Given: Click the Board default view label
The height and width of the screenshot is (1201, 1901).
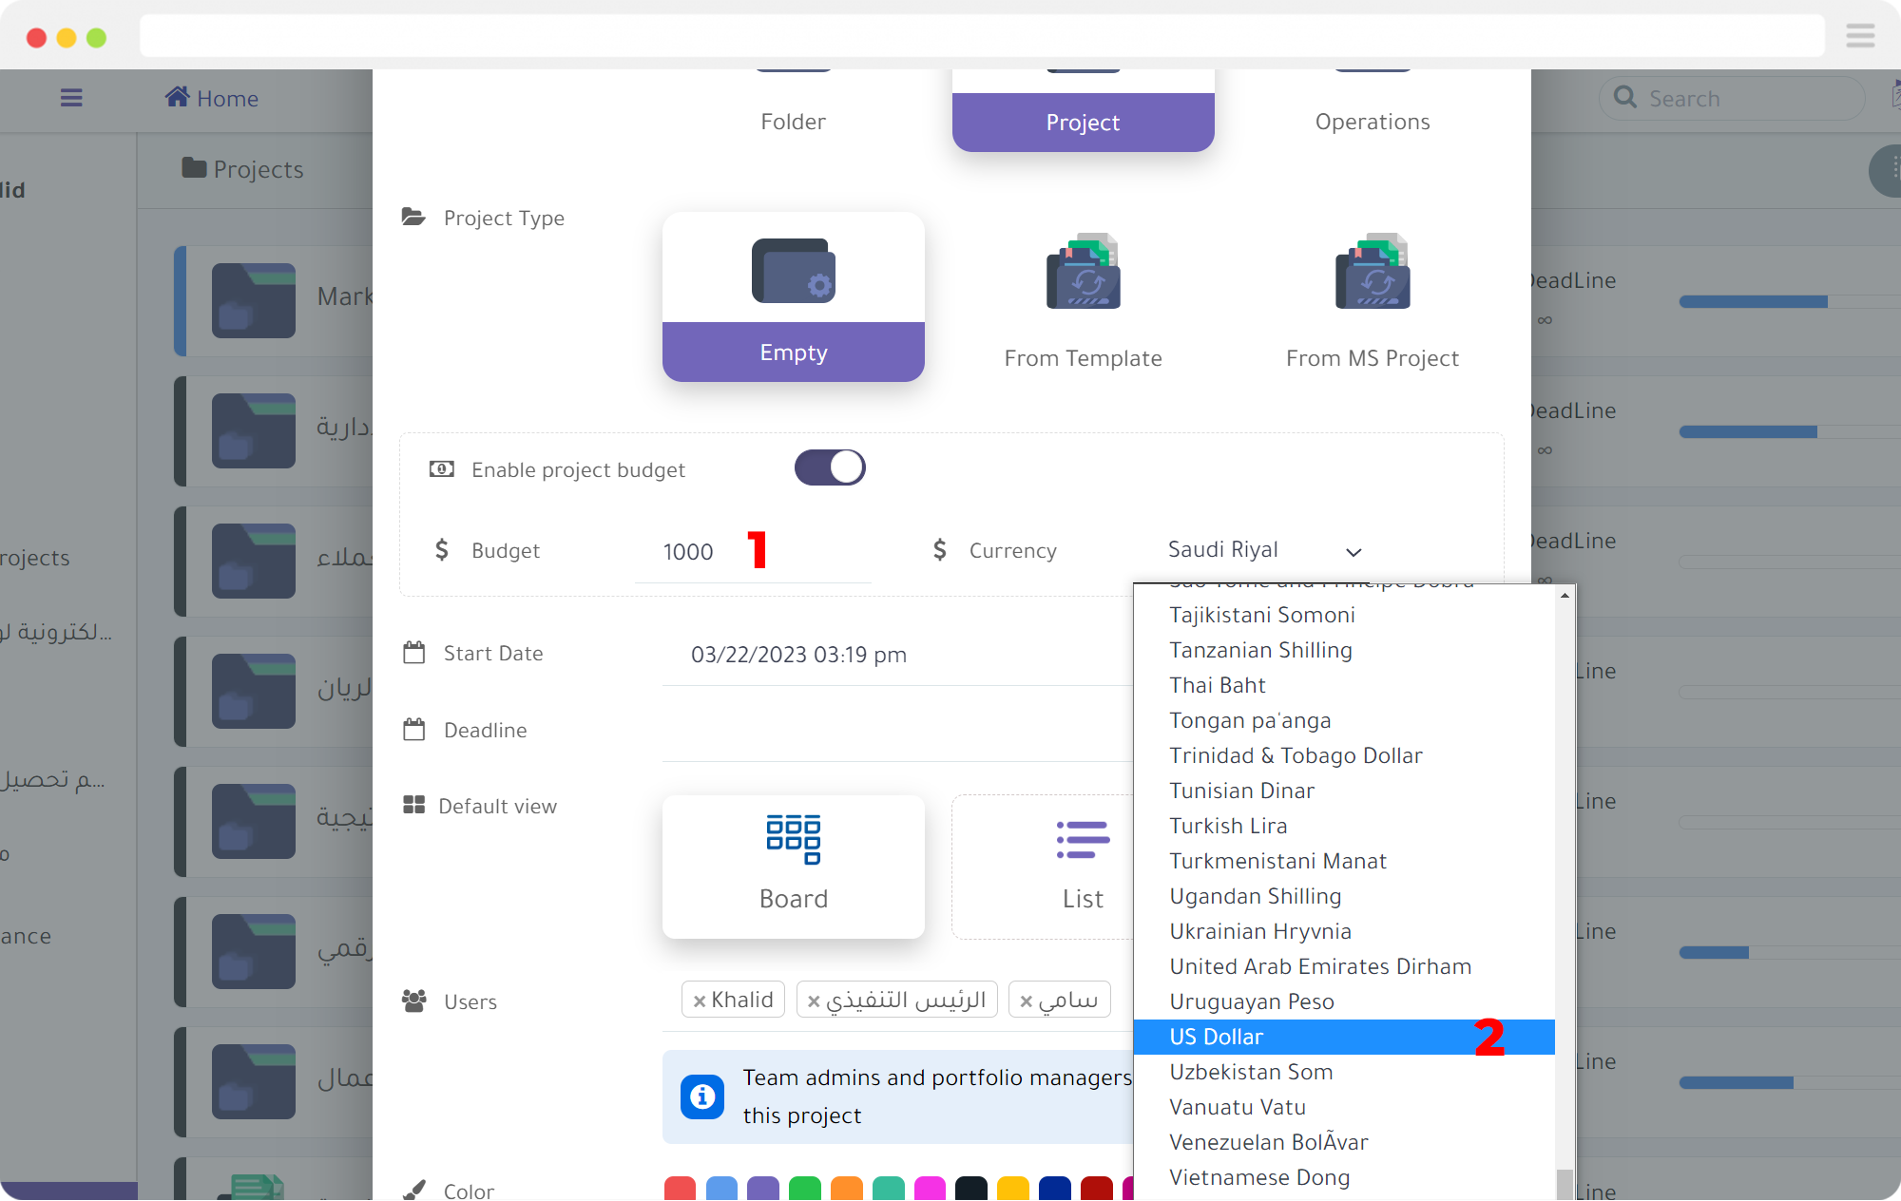Looking at the screenshot, I should (x=794, y=899).
